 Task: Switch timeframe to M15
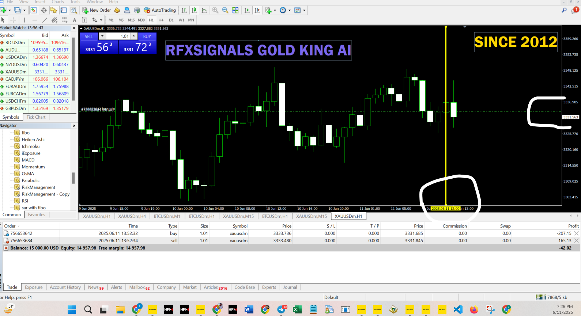point(131,20)
